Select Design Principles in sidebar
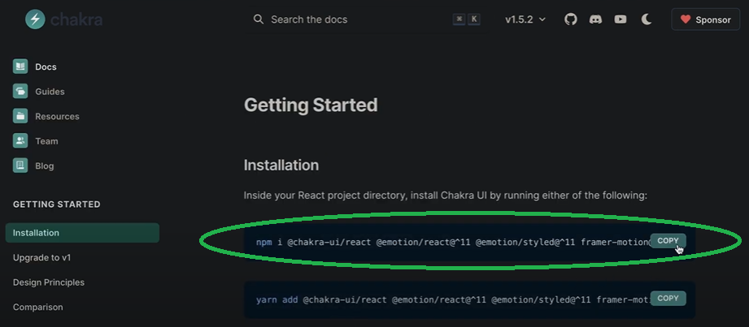 (x=49, y=282)
